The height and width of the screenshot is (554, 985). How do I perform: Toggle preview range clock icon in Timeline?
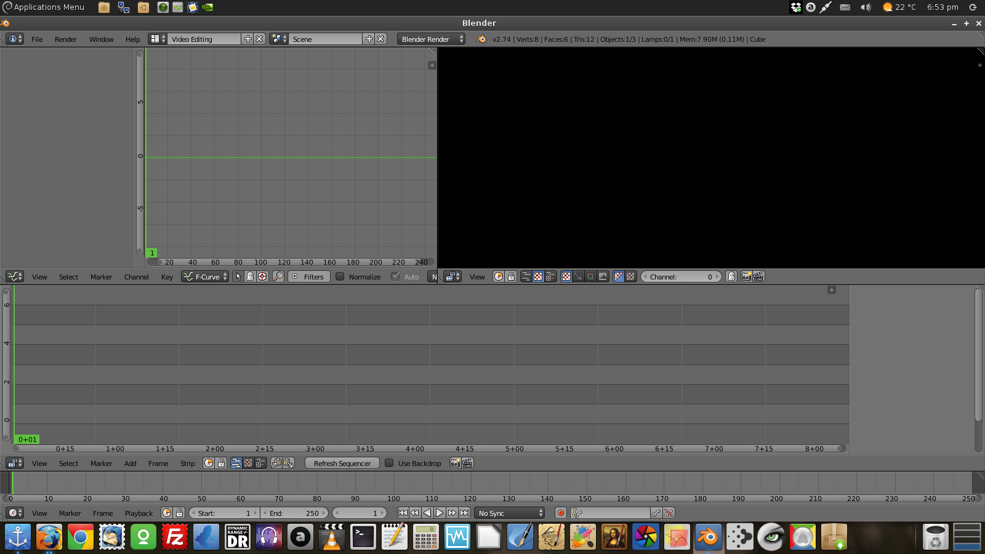pyautogui.click(x=167, y=513)
